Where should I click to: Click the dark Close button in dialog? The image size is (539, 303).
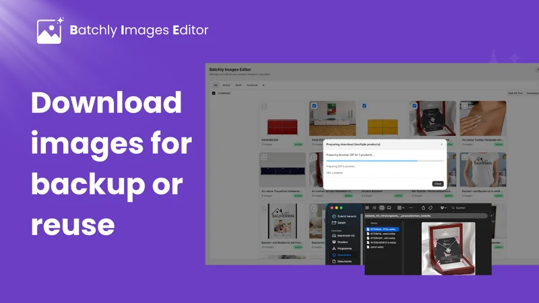point(437,184)
